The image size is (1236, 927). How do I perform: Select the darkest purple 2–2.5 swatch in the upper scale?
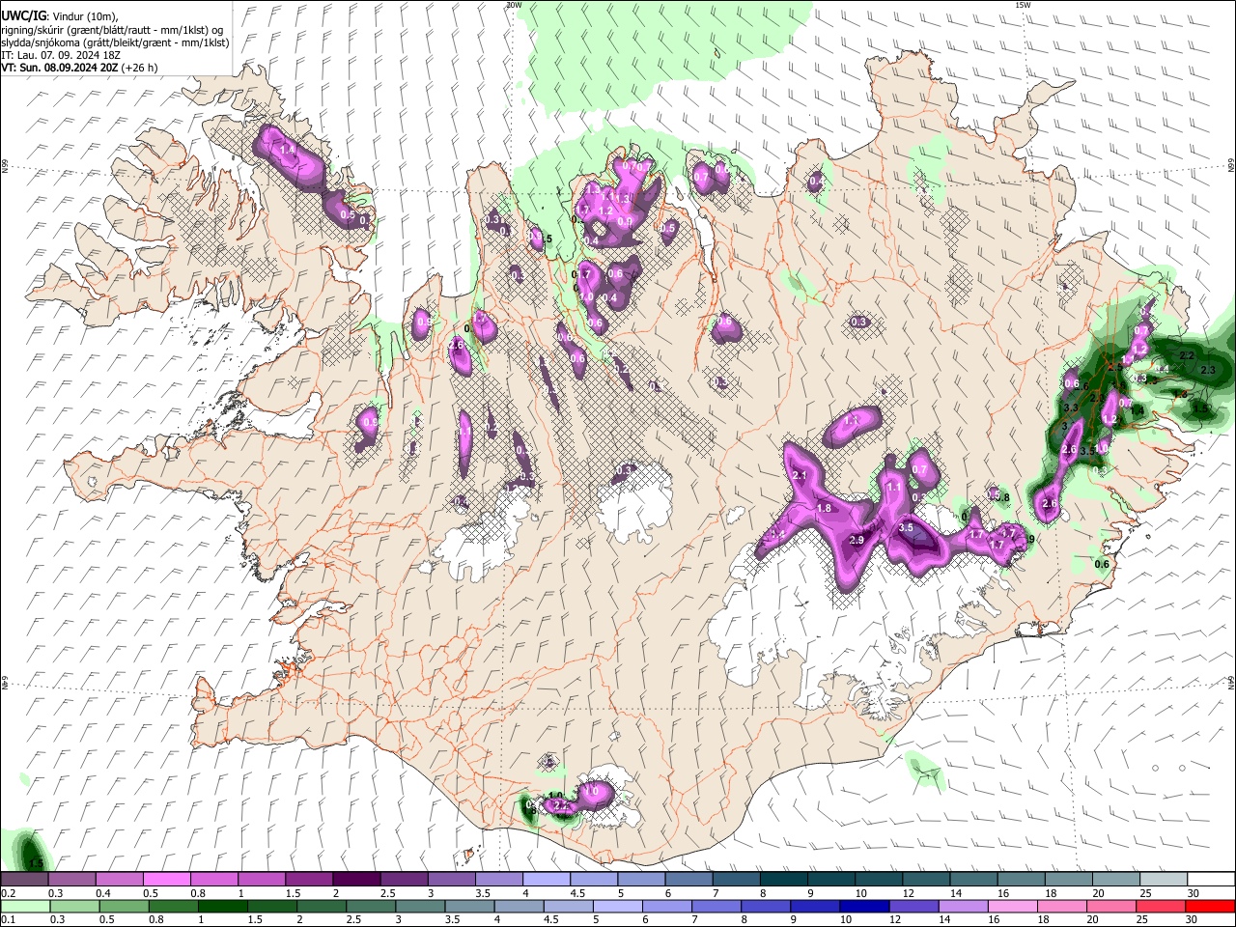click(x=355, y=880)
